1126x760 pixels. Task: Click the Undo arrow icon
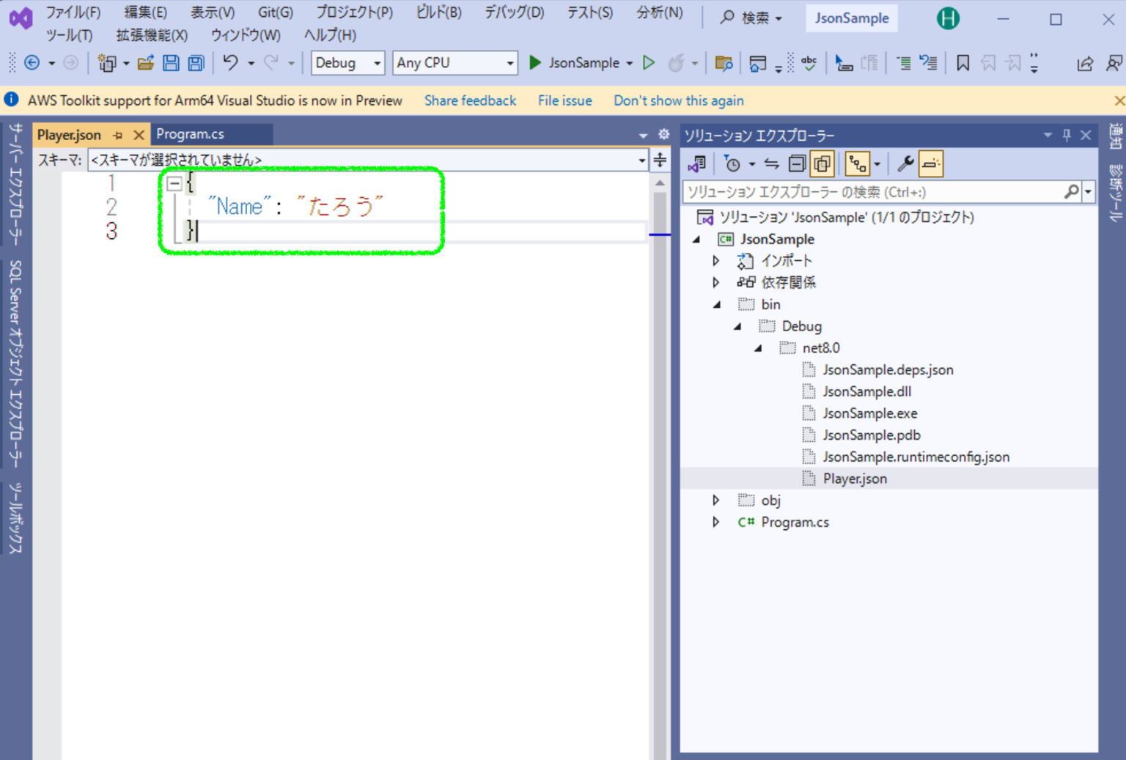[x=230, y=63]
